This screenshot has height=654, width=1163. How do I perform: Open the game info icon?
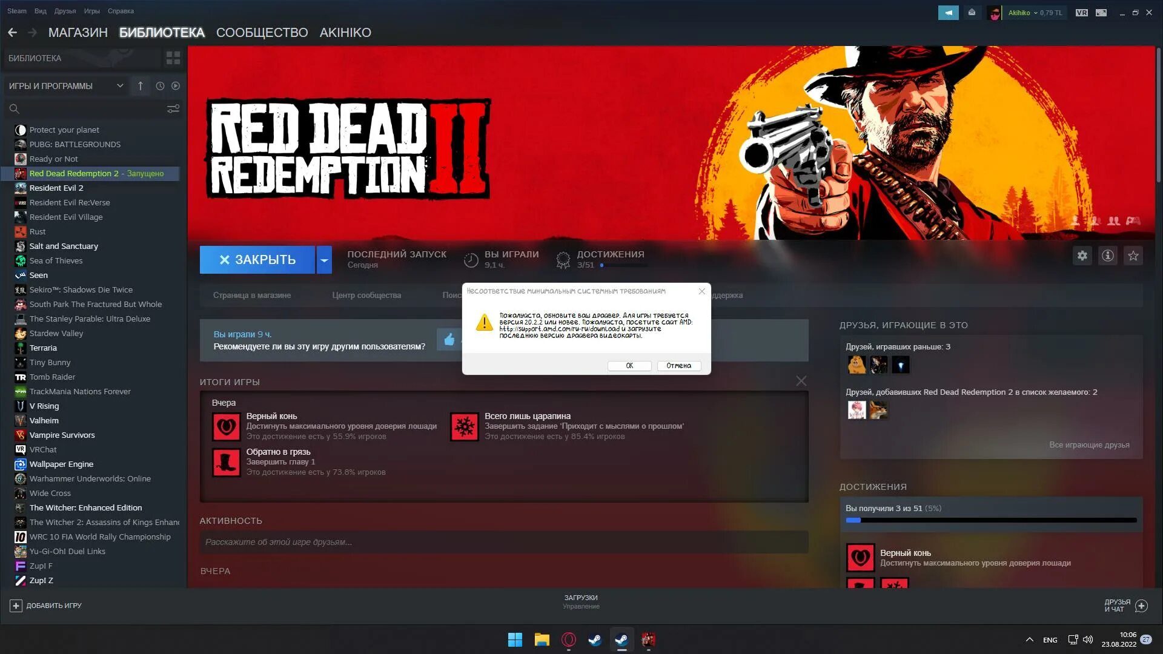1107,256
